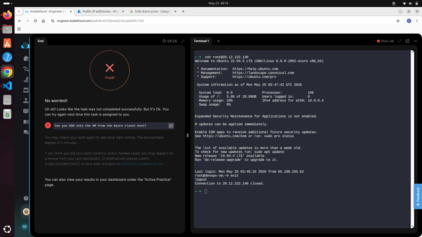The image size is (422, 237).
Task: Open the Trash in the dock
Action: click(7, 114)
